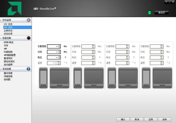The width and height of the screenshot is (176, 123).
Task: Open the 首选项 preferences button
Action: coord(162,13)
